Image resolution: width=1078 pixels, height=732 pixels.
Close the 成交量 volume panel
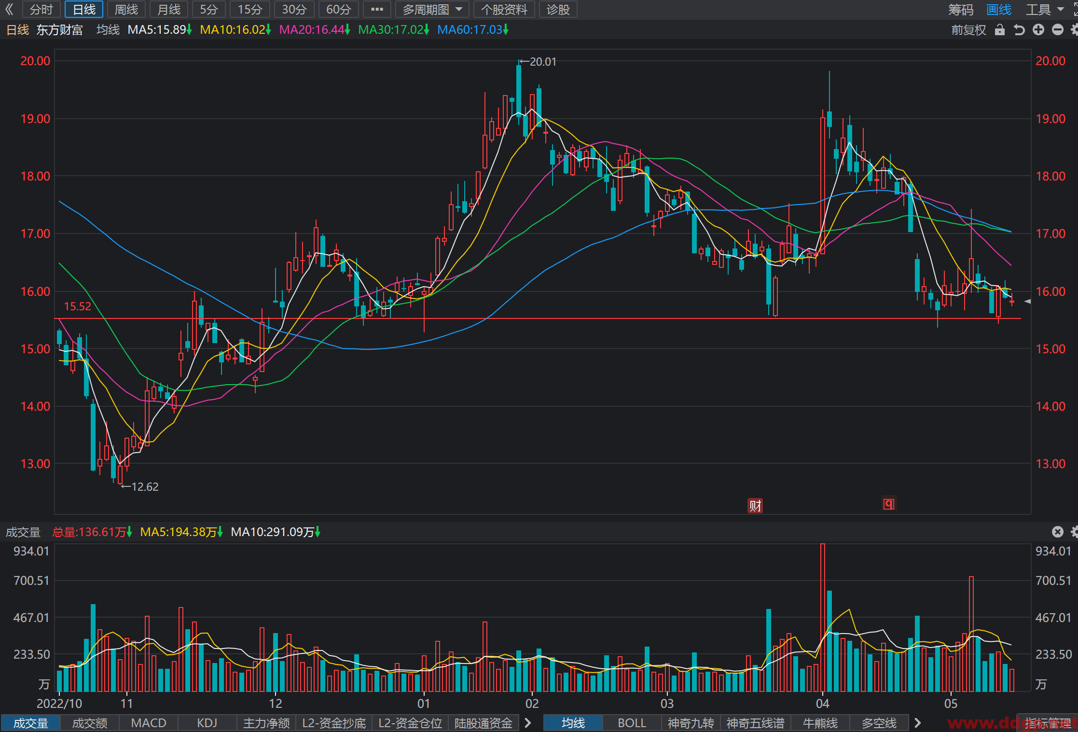click(1058, 532)
